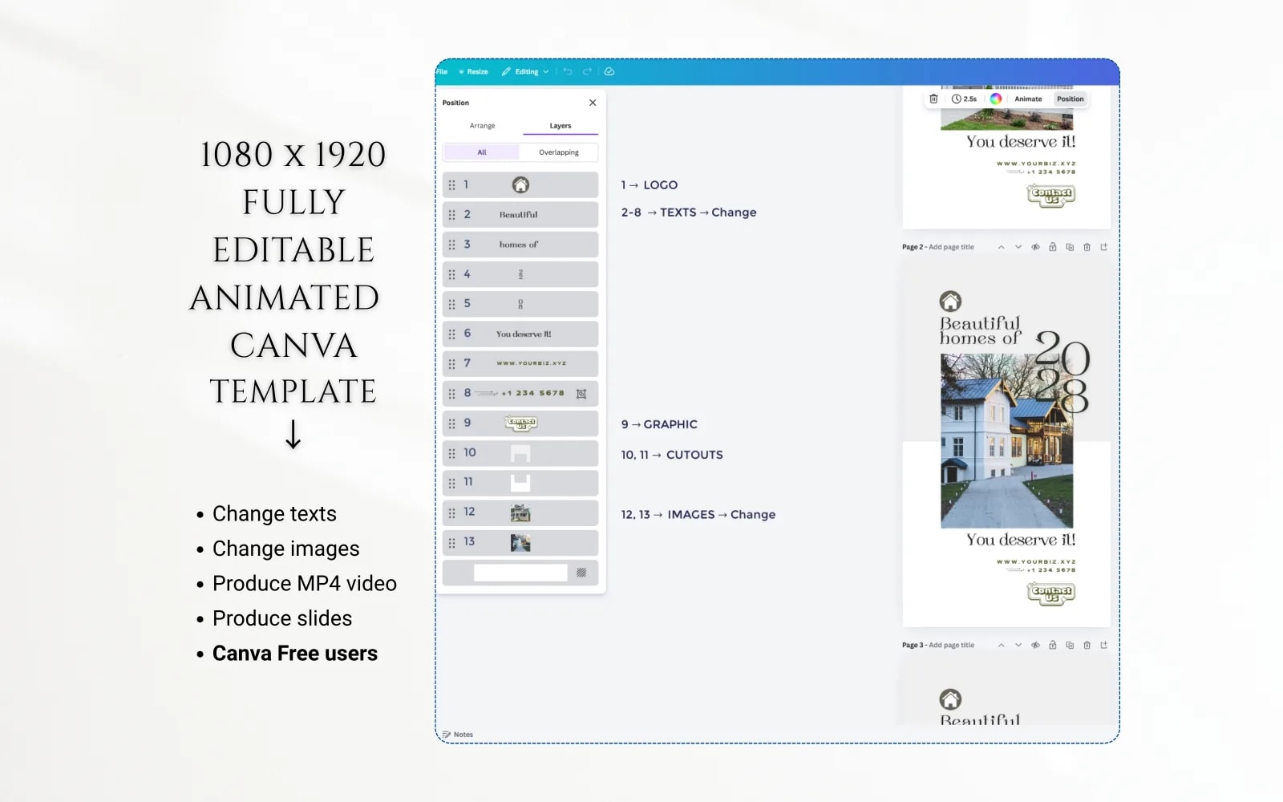Image resolution: width=1283 pixels, height=802 pixels.
Task: Click the Resize button
Action: pyautogui.click(x=473, y=71)
